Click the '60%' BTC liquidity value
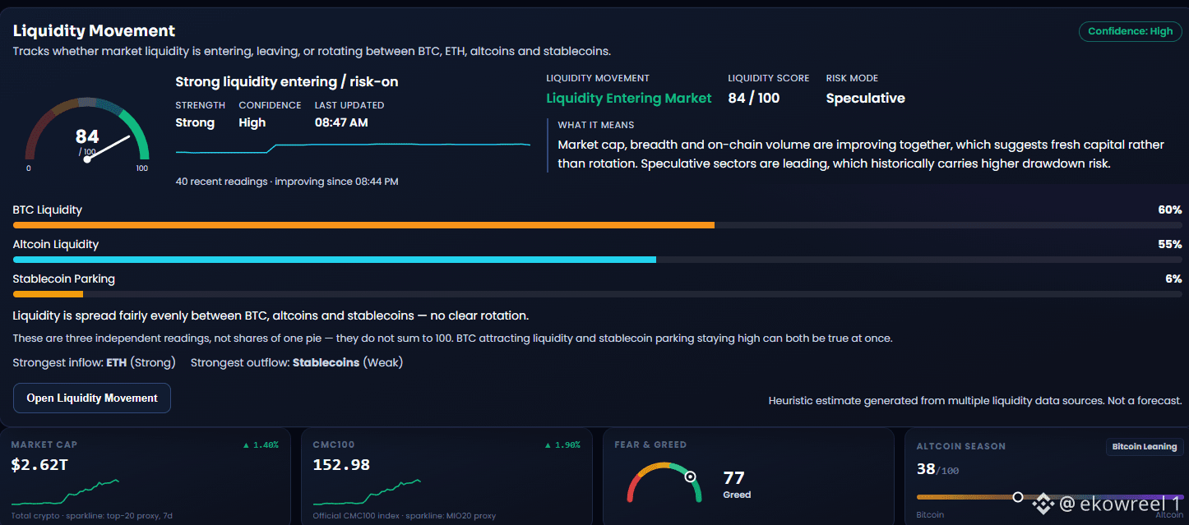Viewport: 1189px width, 525px height. click(1169, 210)
